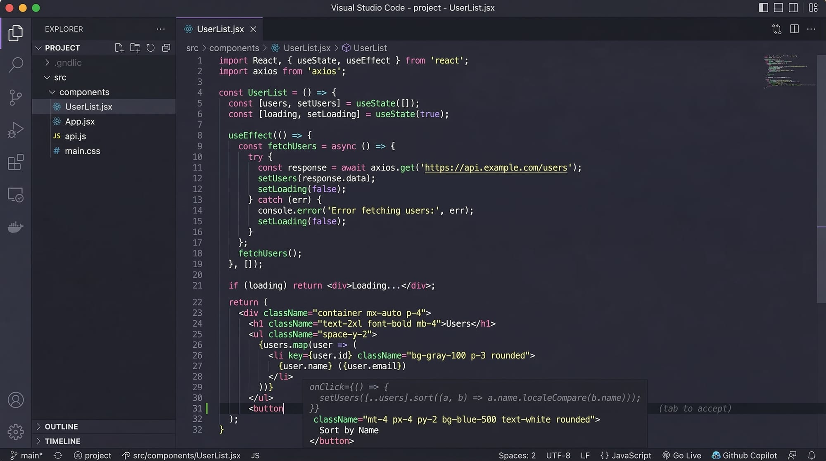
Task: Open the Search view in activity bar
Action: (x=16, y=65)
